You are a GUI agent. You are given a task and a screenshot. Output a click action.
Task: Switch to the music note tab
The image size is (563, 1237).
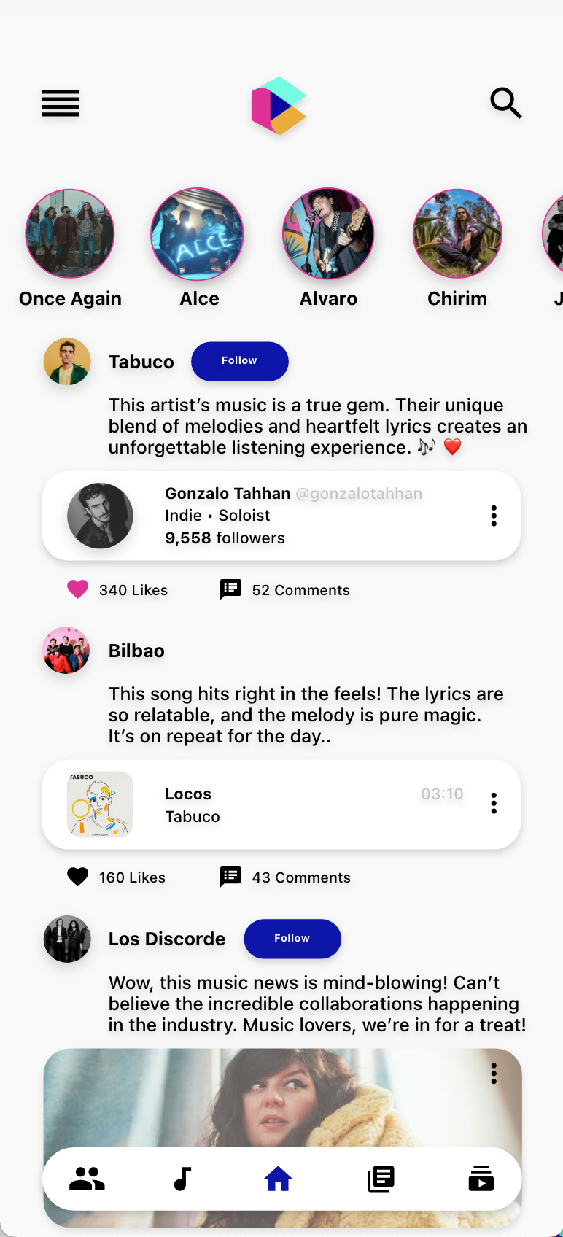coord(182,1179)
